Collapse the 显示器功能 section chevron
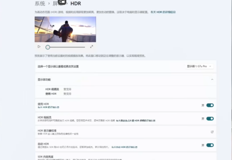The height and width of the screenshot is (160, 232). click(x=212, y=80)
